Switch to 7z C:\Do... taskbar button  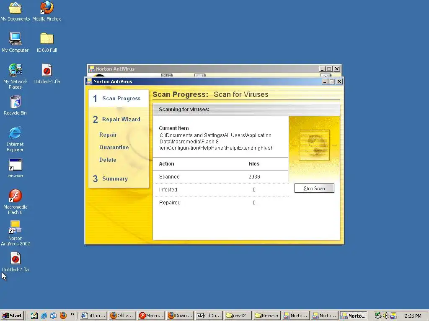point(209,316)
